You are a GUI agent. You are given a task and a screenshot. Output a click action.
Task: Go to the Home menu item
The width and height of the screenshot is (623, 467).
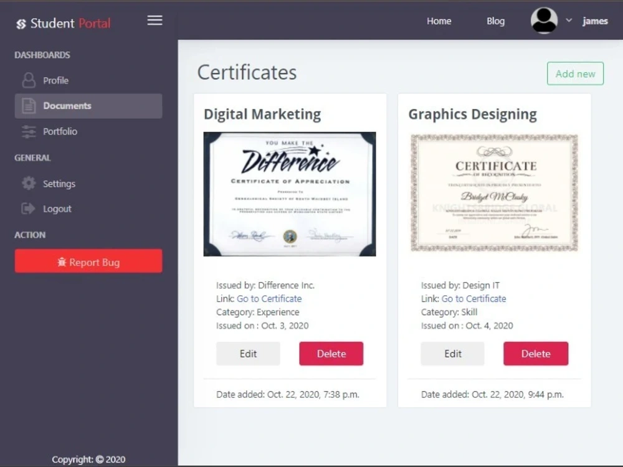439,21
